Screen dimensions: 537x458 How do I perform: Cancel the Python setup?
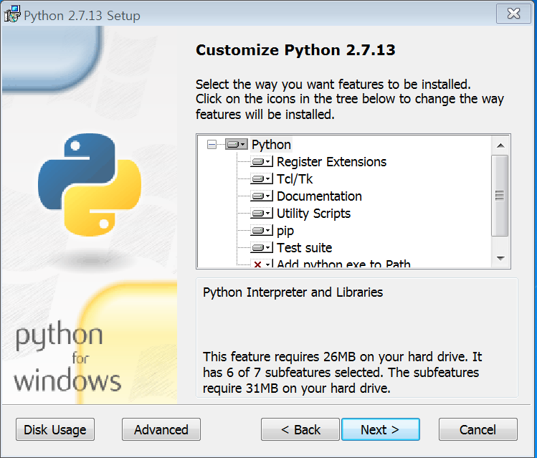(x=477, y=429)
